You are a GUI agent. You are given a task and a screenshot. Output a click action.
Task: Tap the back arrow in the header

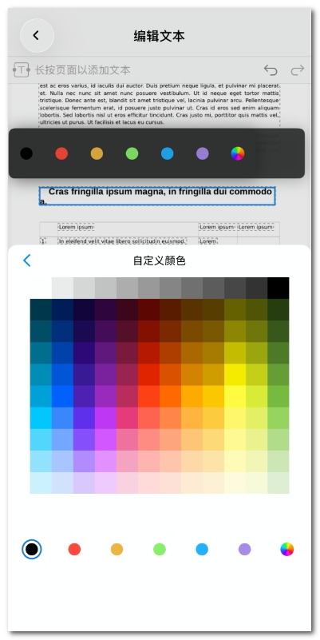point(37,35)
